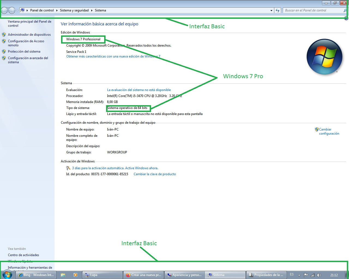The width and height of the screenshot is (349, 279).
Task: Switch to Firefox 'Crear una nueva pr...' window
Action: (x=143, y=275)
